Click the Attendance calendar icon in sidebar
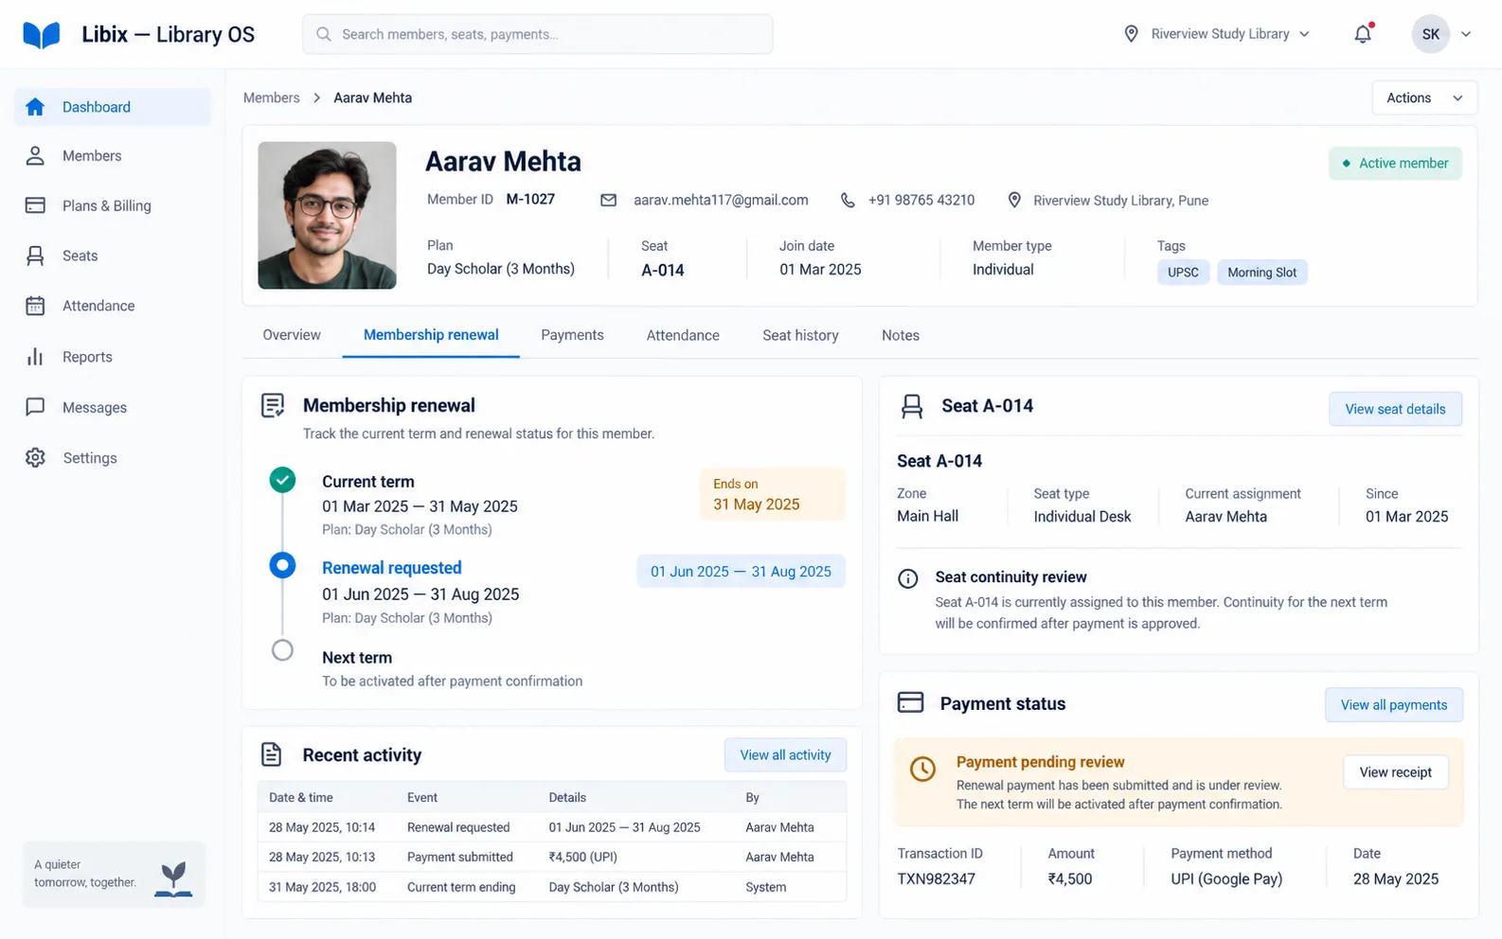Viewport: 1502px width, 939px height. pyautogui.click(x=35, y=306)
